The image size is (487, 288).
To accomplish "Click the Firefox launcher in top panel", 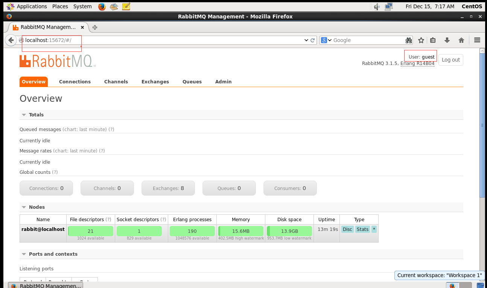I will 102,6.
